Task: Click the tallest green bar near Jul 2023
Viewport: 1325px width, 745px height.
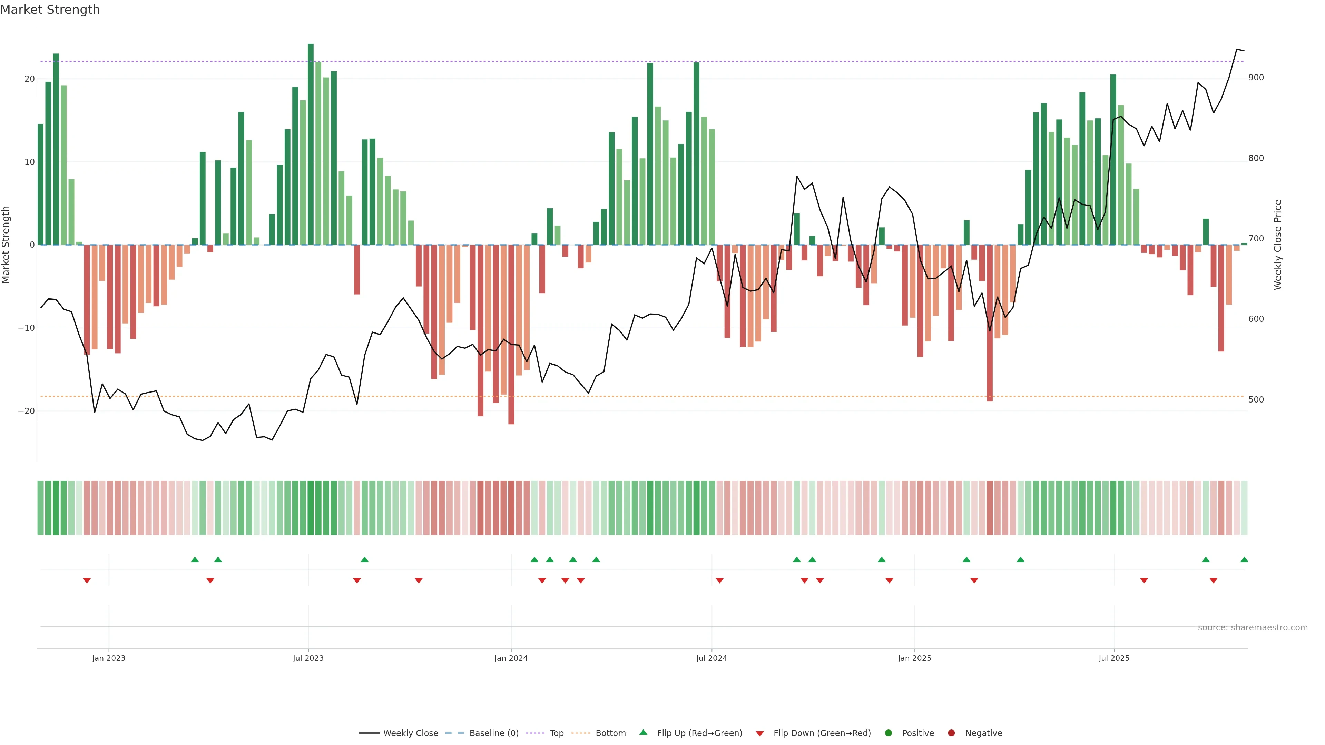Action: tap(311, 144)
